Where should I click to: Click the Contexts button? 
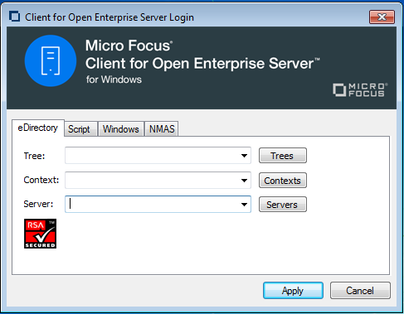[283, 181]
